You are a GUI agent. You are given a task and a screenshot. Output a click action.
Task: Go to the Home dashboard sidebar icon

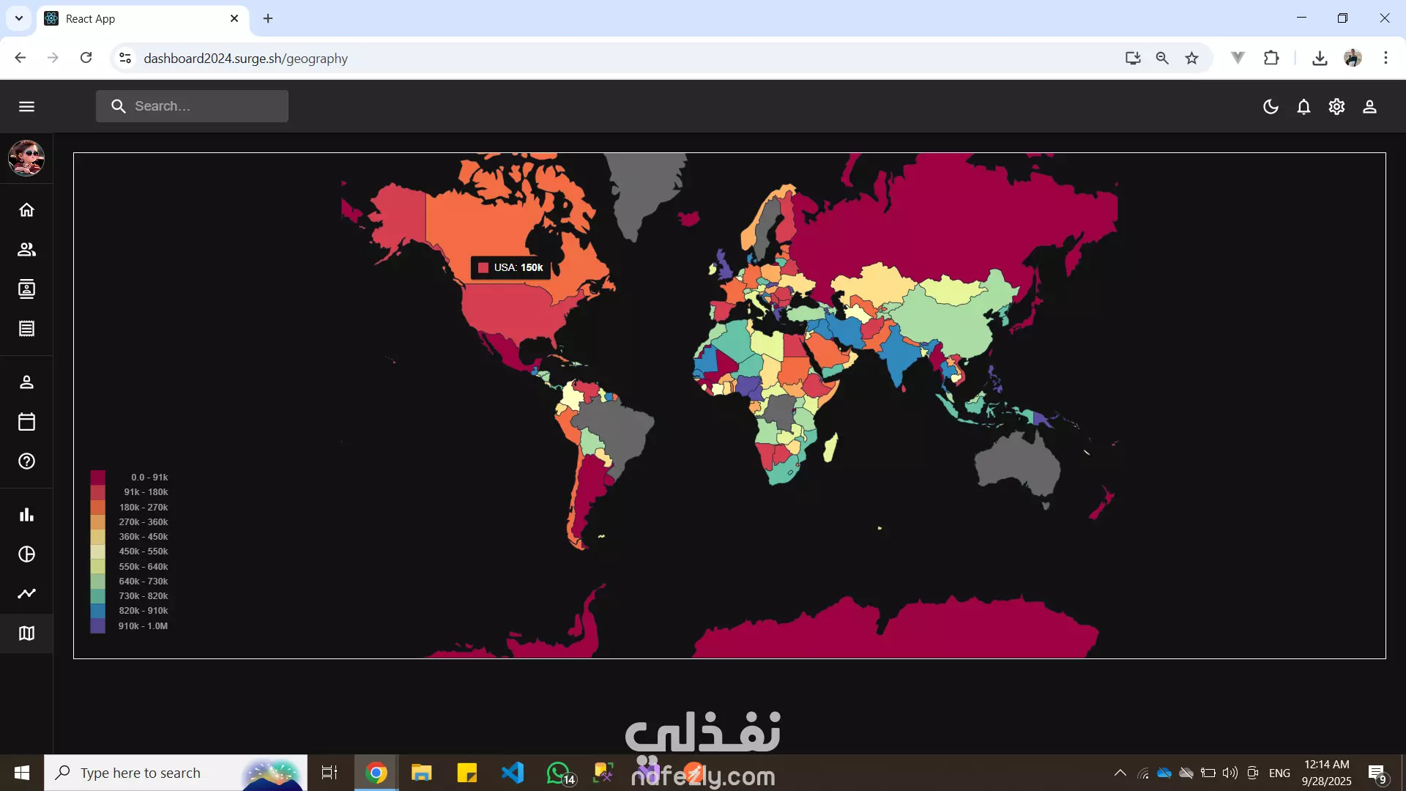[27, 210]
